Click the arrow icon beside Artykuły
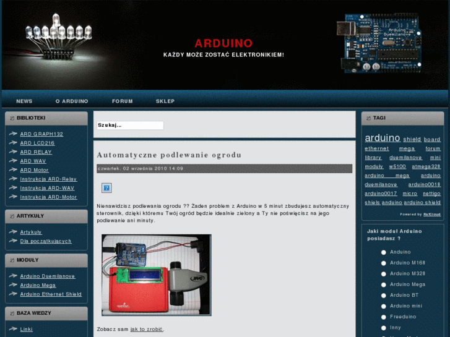The image size is (450, 337). 13,232
